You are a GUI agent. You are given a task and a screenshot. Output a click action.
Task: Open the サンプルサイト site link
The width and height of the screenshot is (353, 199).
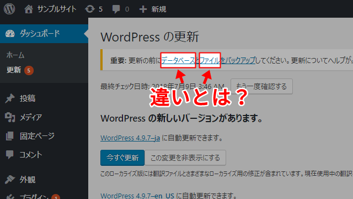[56, 9]
